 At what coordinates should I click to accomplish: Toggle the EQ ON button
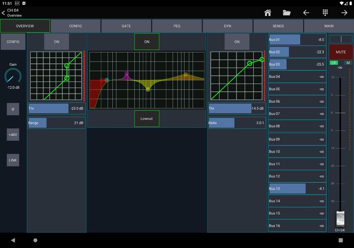147,42
